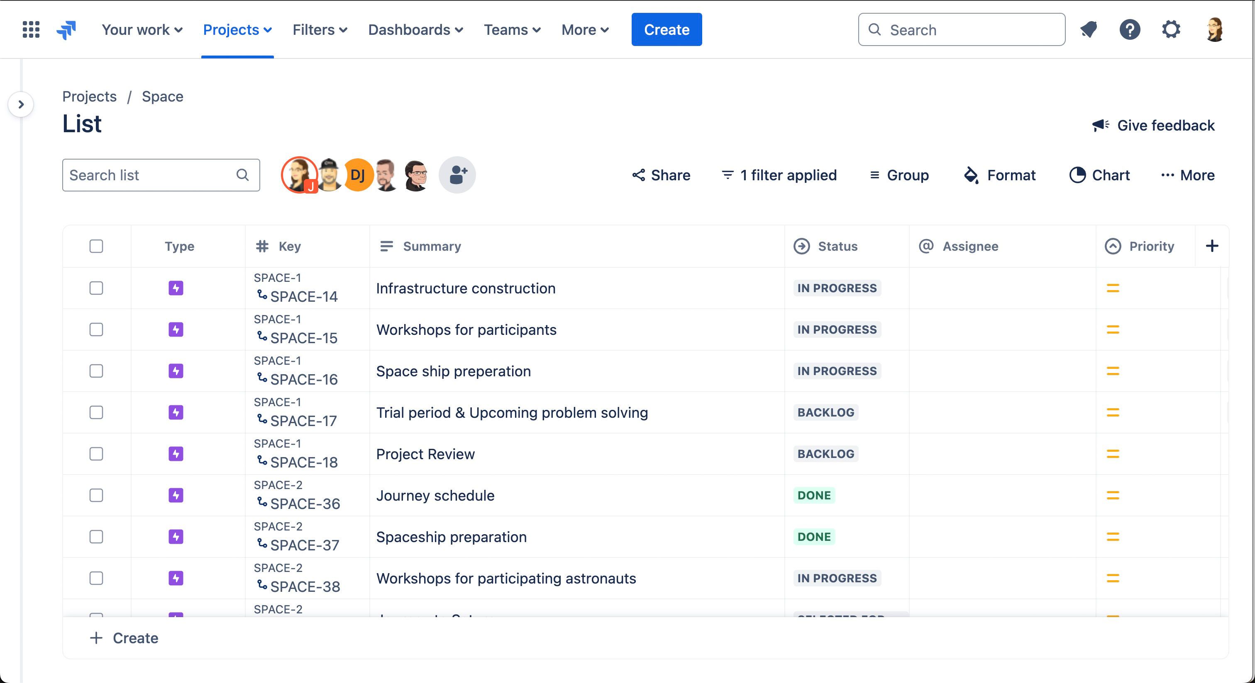1255x683 pixels.
Task: Add a column with plus icon
Action: (x=1212, y=246)
